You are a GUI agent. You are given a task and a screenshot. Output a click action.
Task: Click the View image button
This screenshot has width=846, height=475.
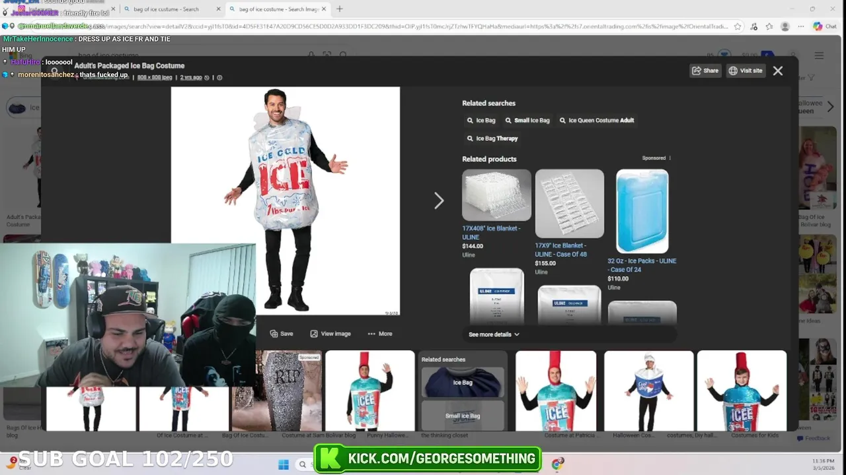click(330, 334)
